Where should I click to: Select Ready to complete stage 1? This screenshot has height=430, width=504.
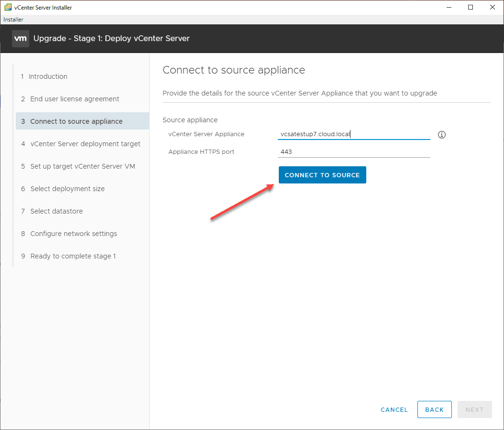pyautogui.click(x=73, y=256)
